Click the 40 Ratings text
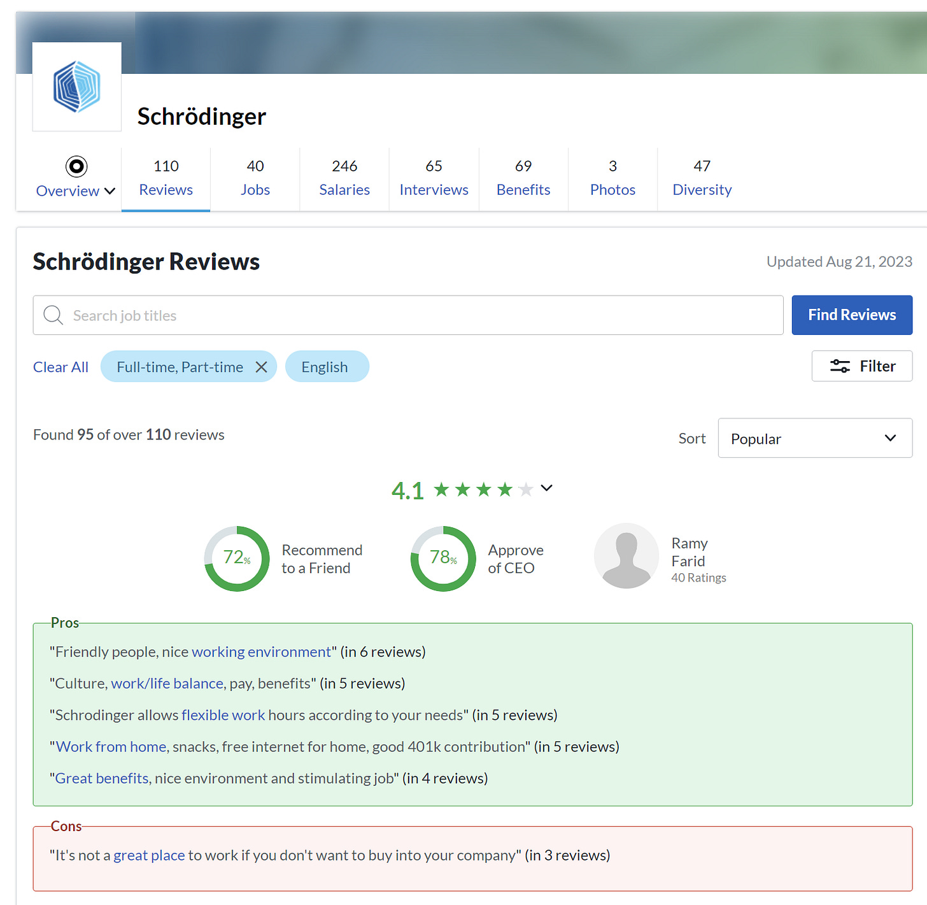Image resolution: width=927 pixels, height=905 pixels. pos(698,578)
